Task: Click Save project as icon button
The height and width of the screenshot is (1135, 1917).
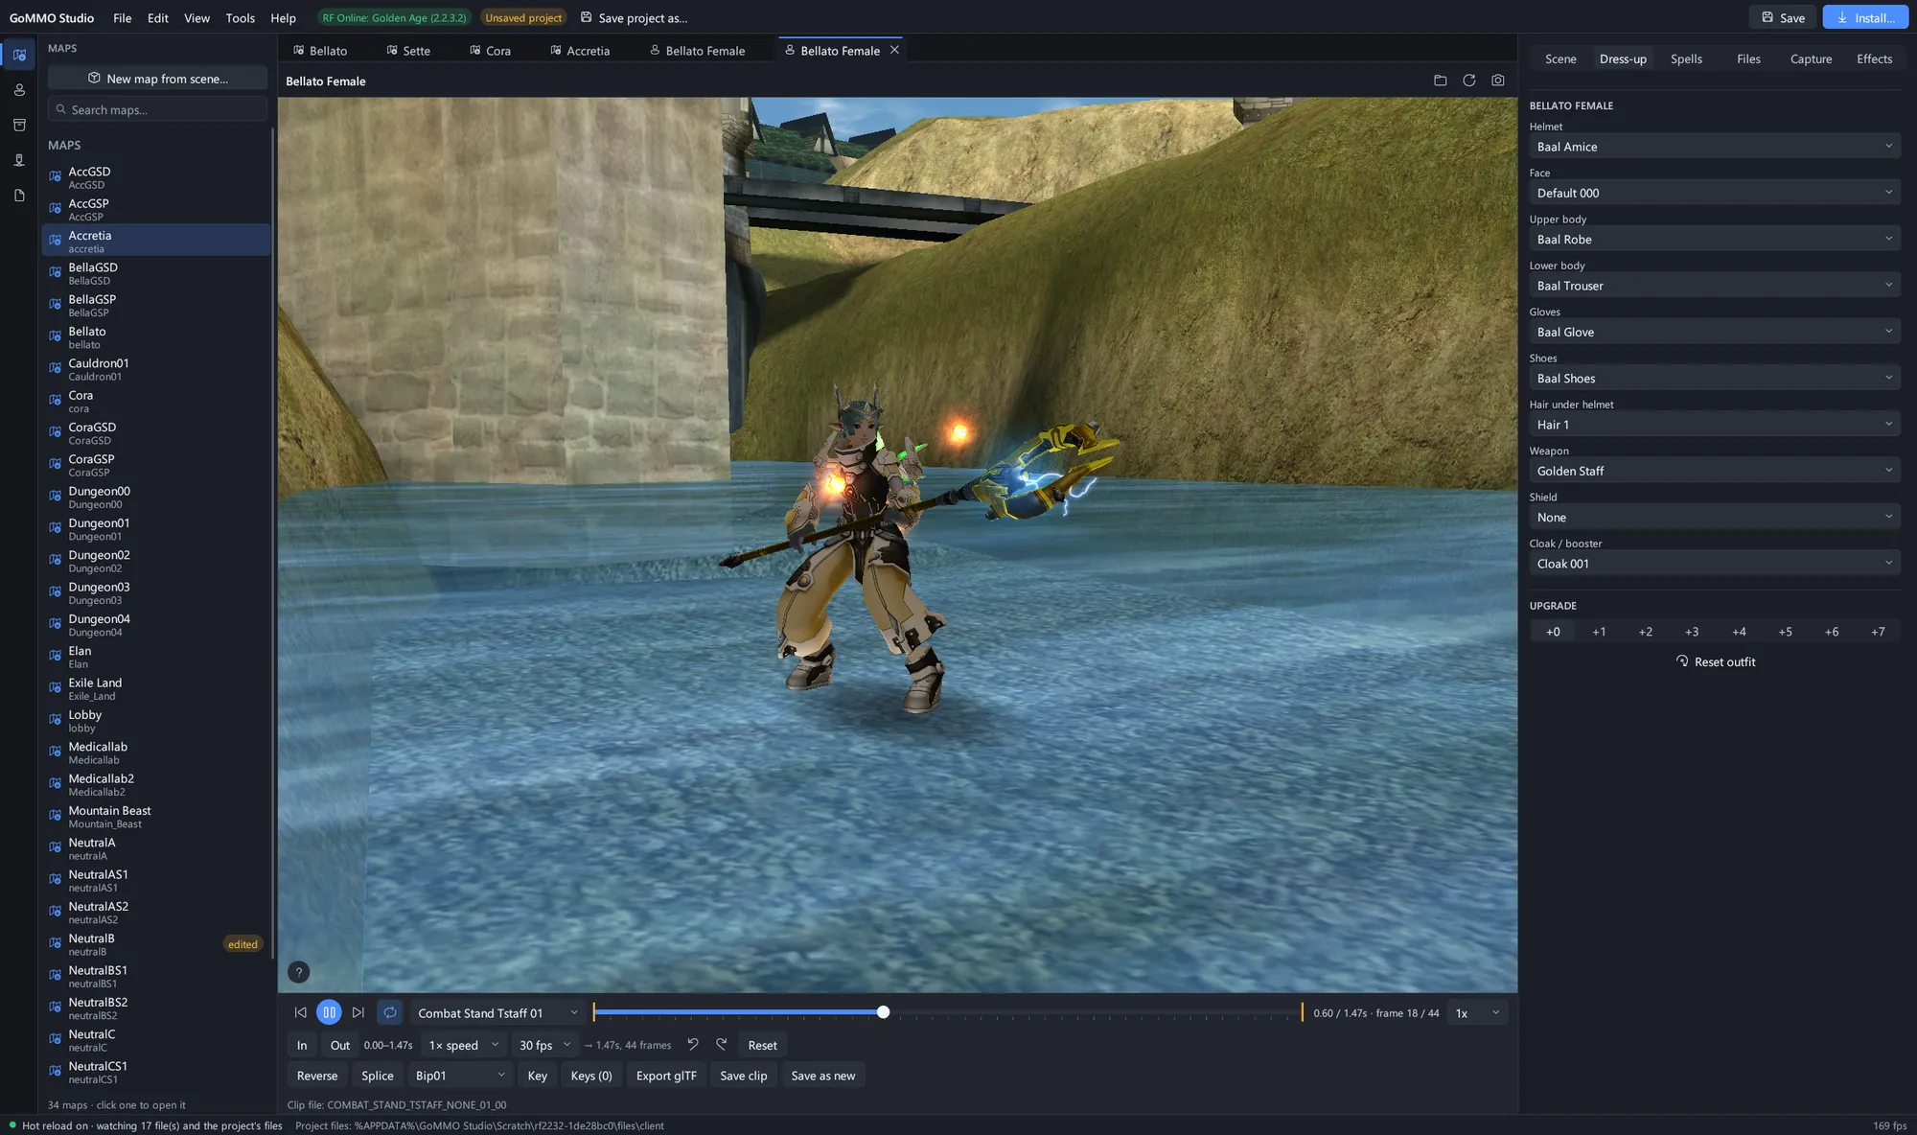Action: (634, 17)
